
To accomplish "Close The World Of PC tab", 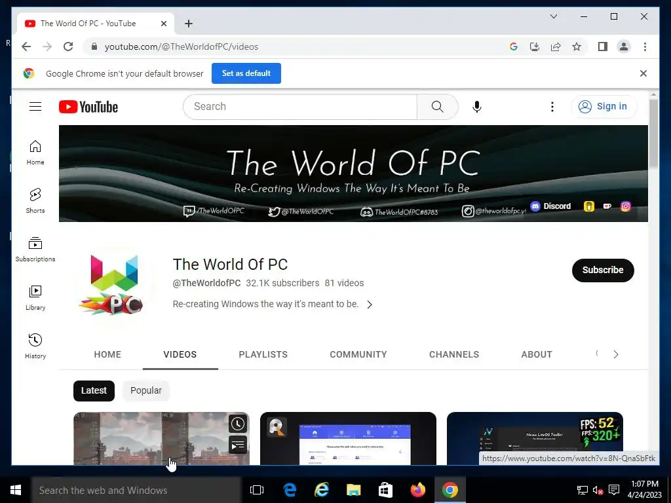I will [163, 24].
